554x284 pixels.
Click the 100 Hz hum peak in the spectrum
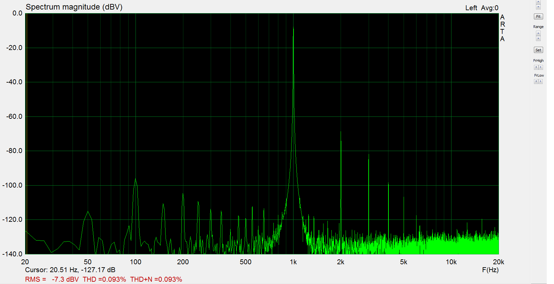tap(135, 179)
